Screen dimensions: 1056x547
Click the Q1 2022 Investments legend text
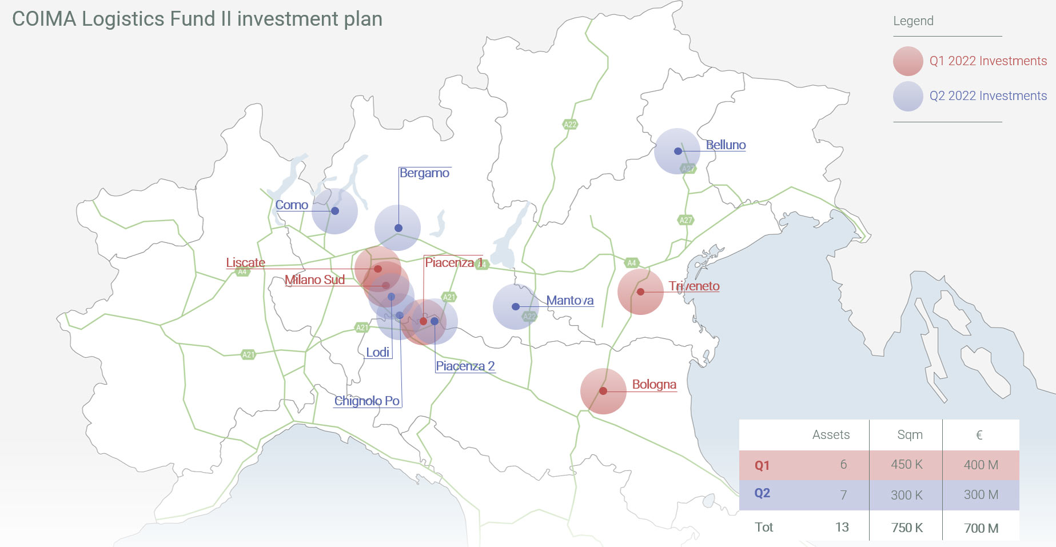tap(988, 61)
